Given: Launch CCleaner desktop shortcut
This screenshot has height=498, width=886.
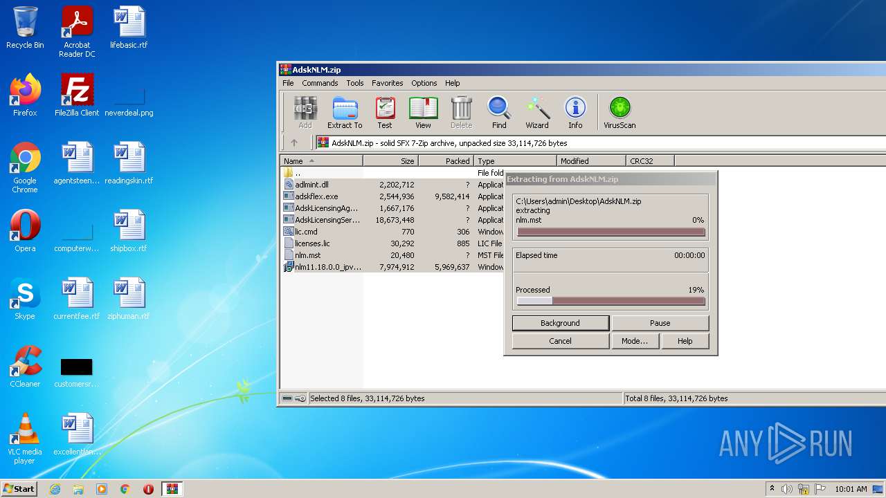Looking at the screenshot, I should (25, 367).
